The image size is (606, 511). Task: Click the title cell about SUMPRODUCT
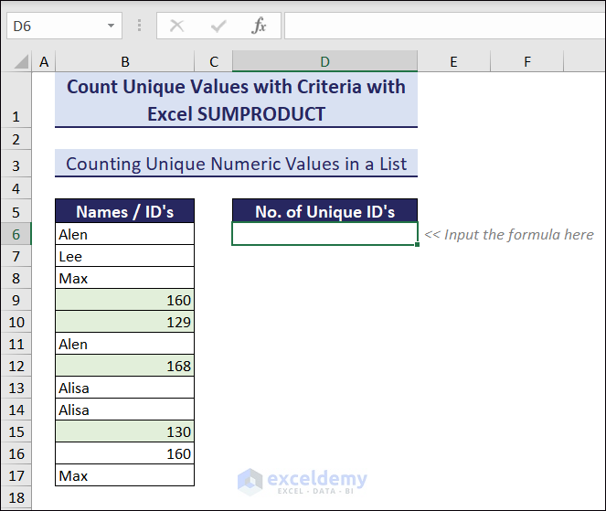point(236,101)
